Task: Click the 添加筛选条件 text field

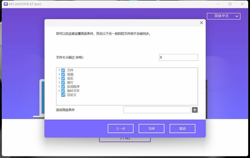Action: (157, 110)
